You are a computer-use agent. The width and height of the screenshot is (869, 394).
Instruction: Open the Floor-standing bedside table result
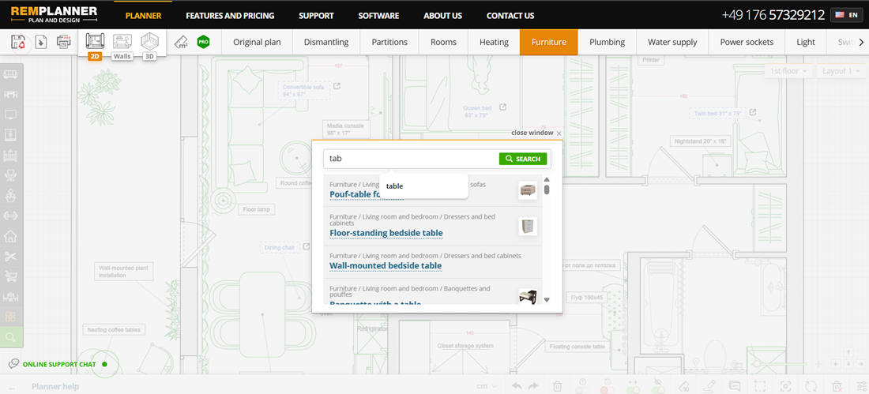[386, 233]
